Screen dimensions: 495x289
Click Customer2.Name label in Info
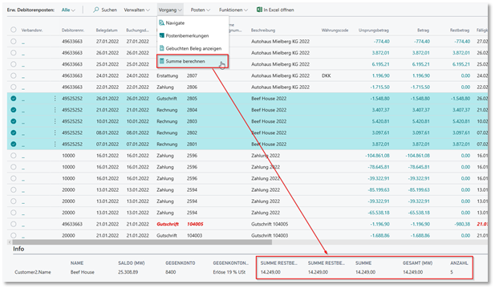point(33,272)
